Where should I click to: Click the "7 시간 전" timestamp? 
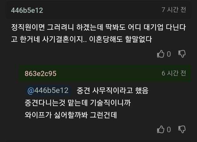point(174,10)
